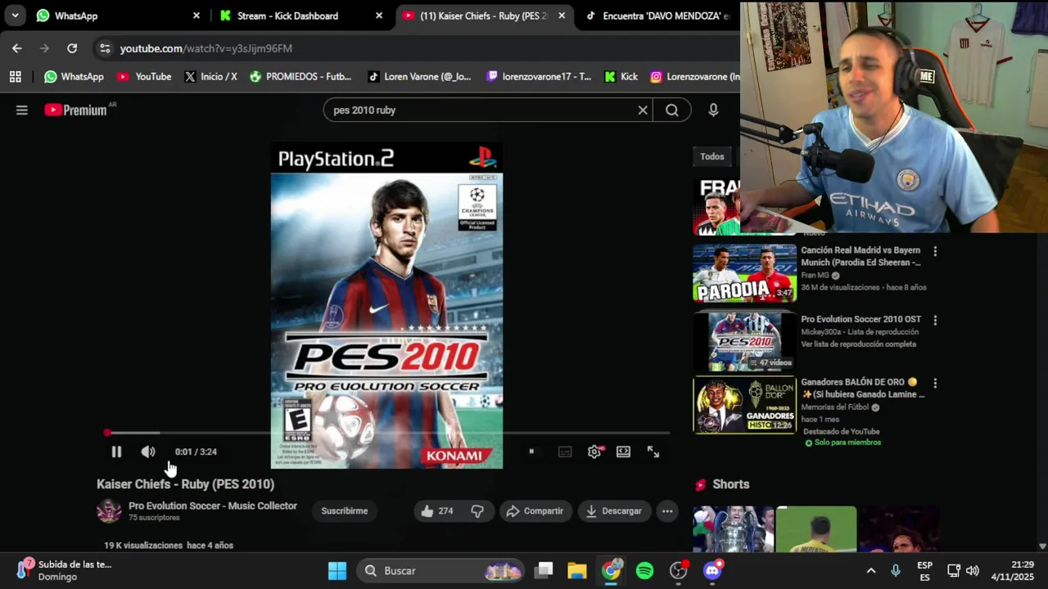Click the YouTube URL address bar
This screenshot has width=1048, height=589.
point(206,48)
